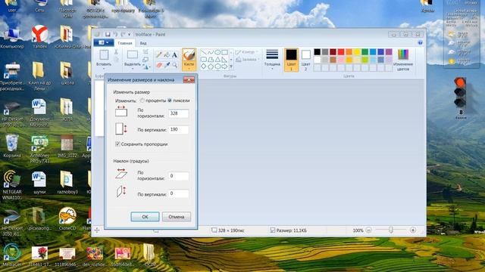The width and height of the screenshot is (485, 272).
Task: Click the NETGEAR desktop shortcut
Action: [12, 184]
